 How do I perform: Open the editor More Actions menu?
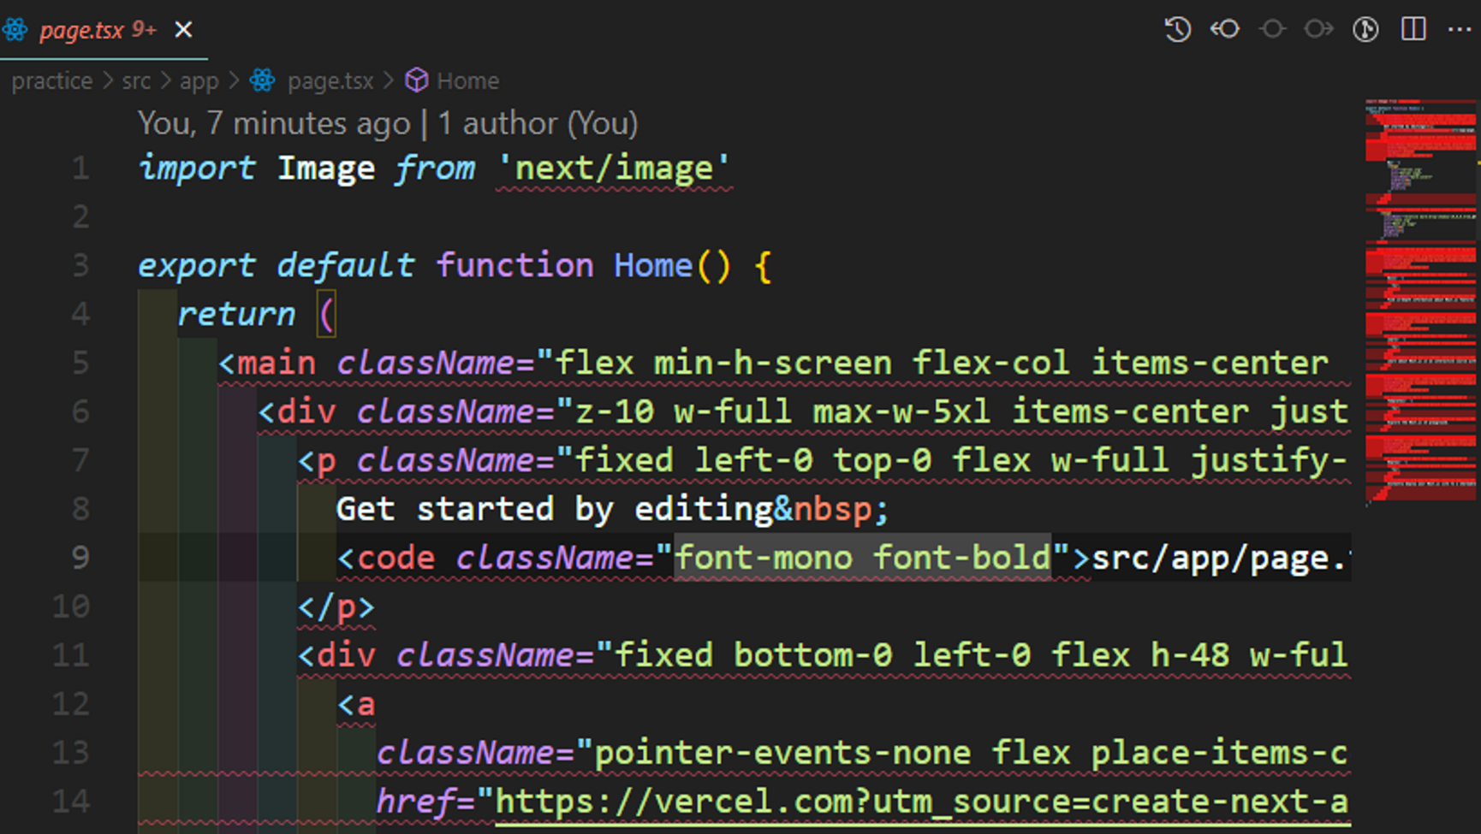point(1460,28)
